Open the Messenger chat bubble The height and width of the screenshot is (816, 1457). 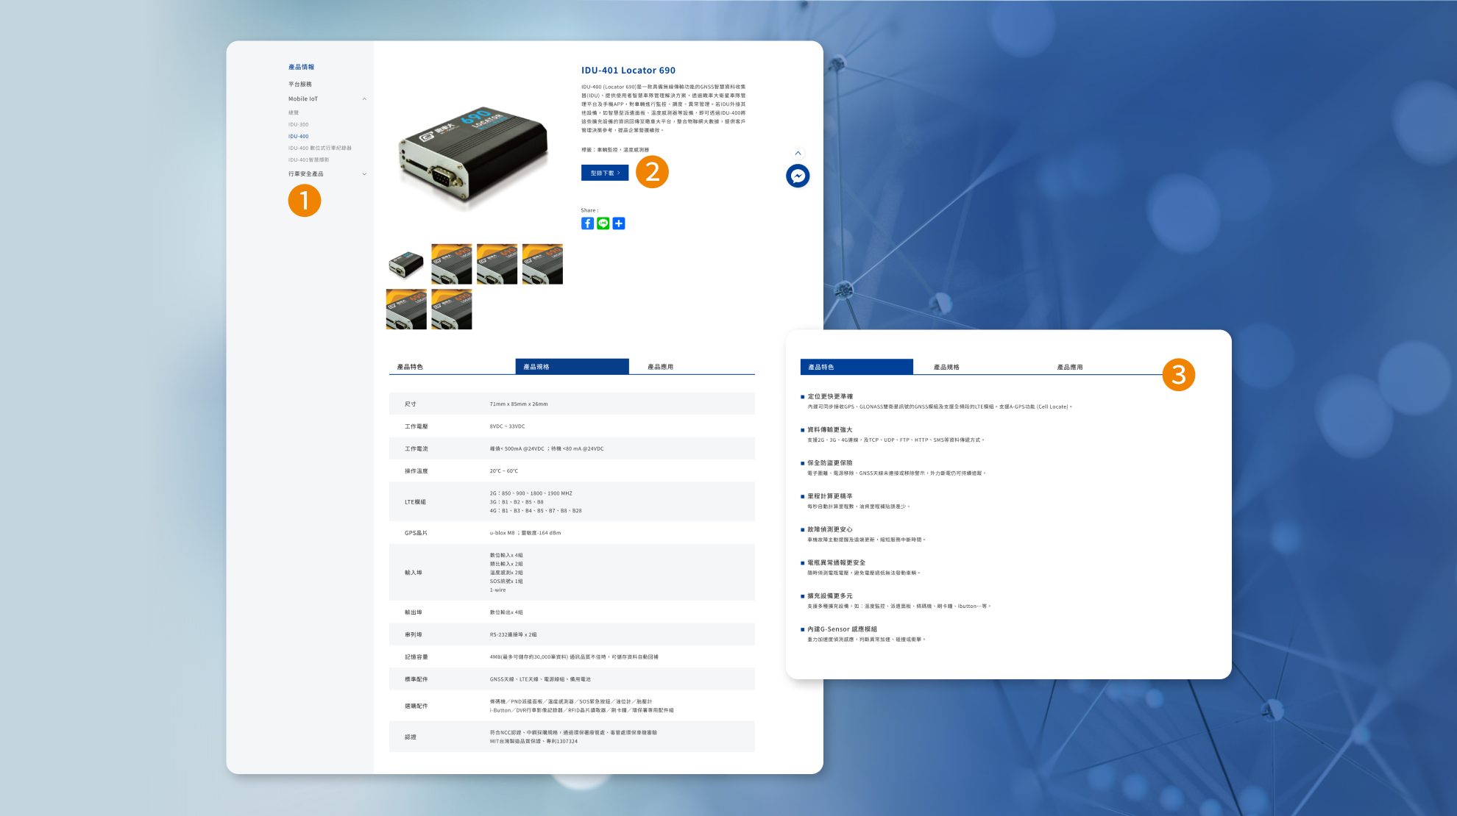tap(798, 176)
